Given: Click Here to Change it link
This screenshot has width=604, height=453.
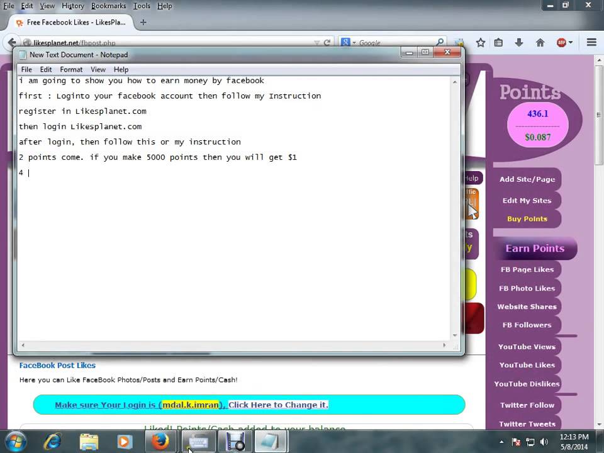Looking at the screenshot, I should tap(278, 405).
